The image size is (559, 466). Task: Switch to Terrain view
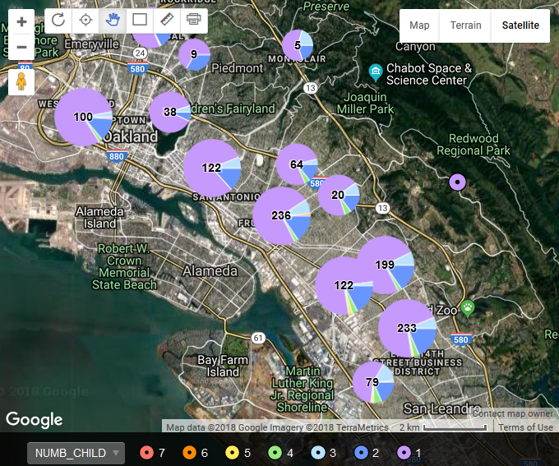coord(465,25)
